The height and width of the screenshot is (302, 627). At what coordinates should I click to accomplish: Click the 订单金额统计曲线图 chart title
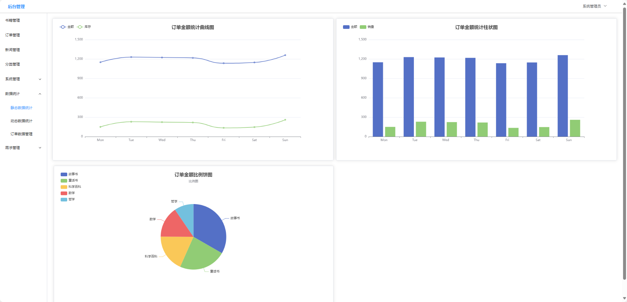[193, 27]
